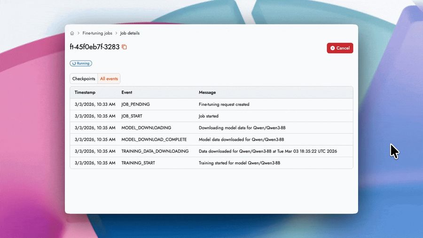The width and height of the screenshot is (423, 238).
Task: Click the X icon on the Cancel button
Action: pos(333,48)
